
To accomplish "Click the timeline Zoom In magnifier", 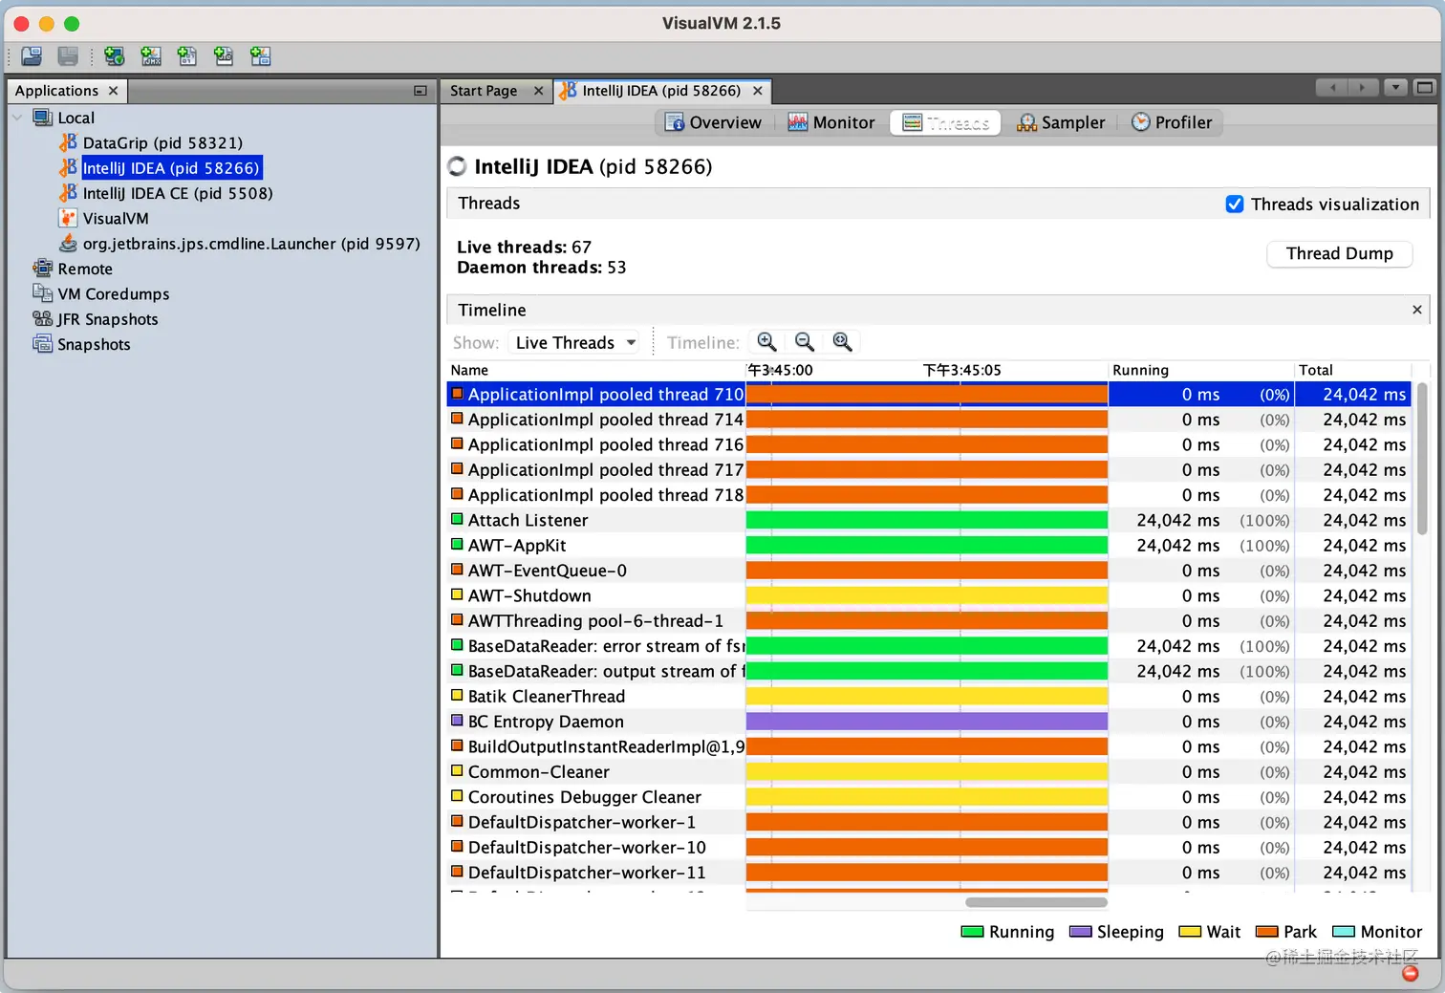I will coord(766,342).
